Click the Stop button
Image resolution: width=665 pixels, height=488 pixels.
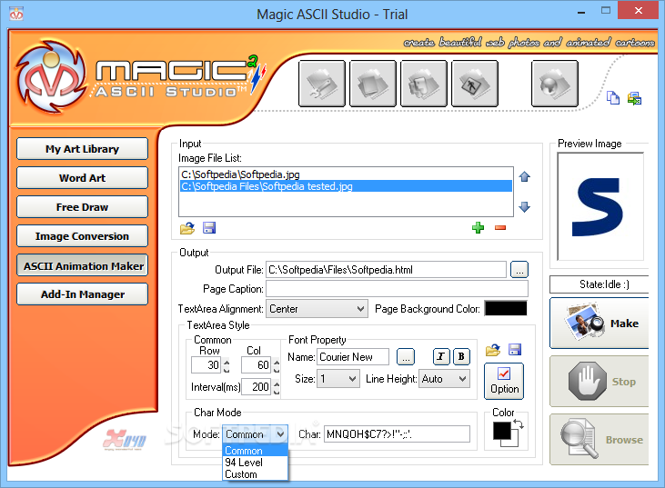[x=600, y=382]
